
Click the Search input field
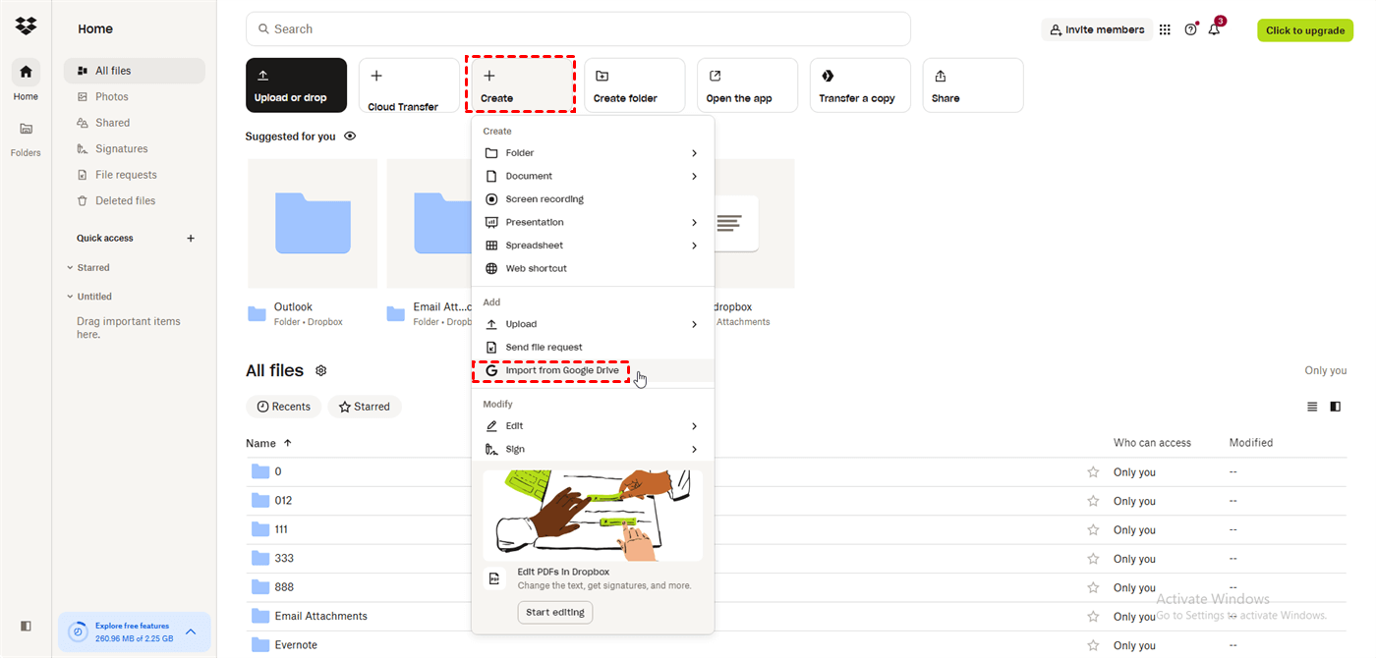point(578,29)
